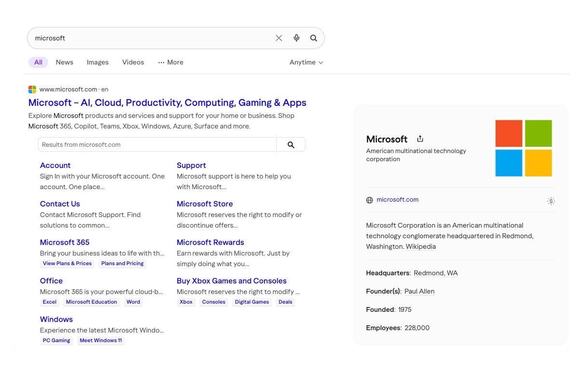Share the Microsoft knowledge panel
The height and width of the screenshot is (372, 582).
click(x=420, y=139)
